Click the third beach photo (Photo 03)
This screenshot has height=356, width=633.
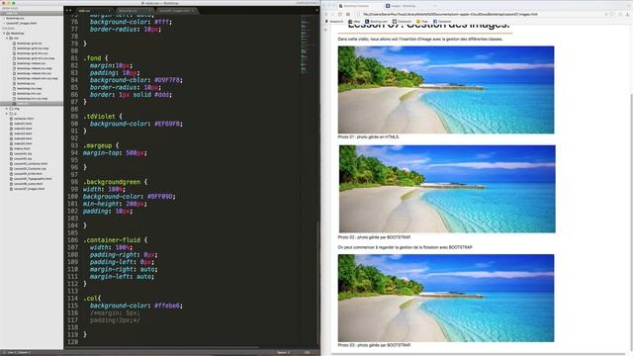[x=446, y=298]
